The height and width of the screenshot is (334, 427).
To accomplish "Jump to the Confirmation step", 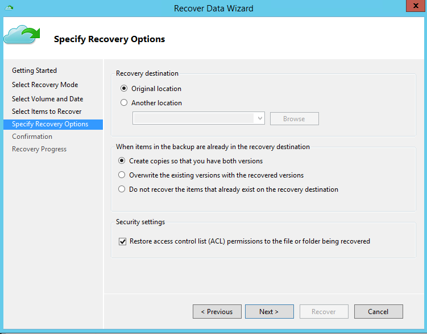I will (32, 137).
